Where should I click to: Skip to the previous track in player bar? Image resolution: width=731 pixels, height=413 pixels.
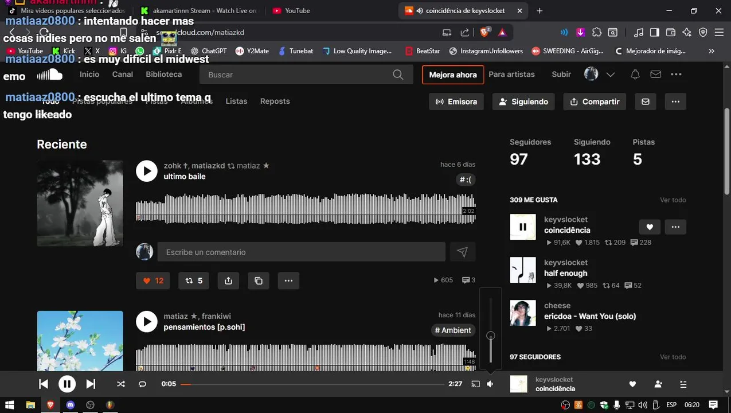(x=44, y=384)
